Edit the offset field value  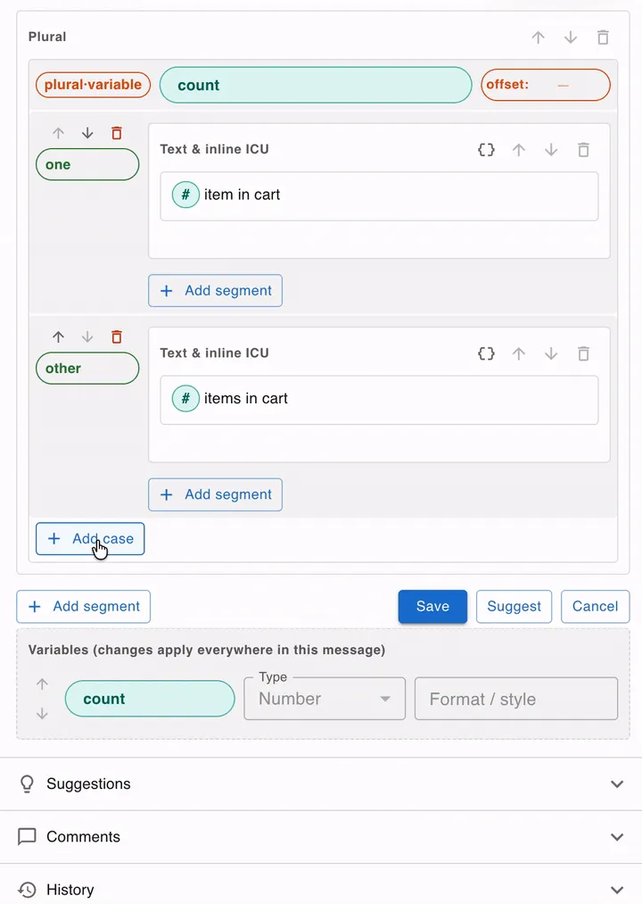tap(563, 85)
